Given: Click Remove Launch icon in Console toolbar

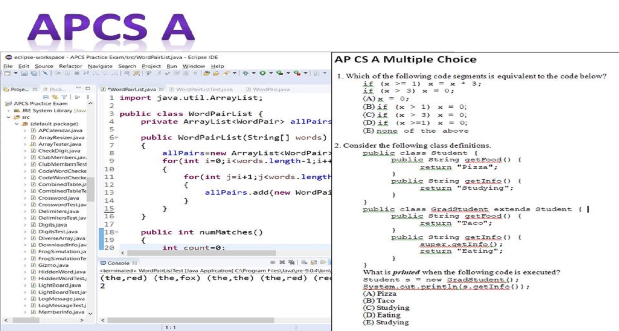Looking at the screenshot, I should click(x=282, y=263).
